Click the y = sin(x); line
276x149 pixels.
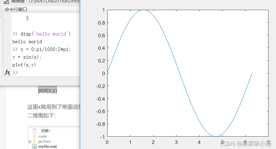[x=27, y=57]
